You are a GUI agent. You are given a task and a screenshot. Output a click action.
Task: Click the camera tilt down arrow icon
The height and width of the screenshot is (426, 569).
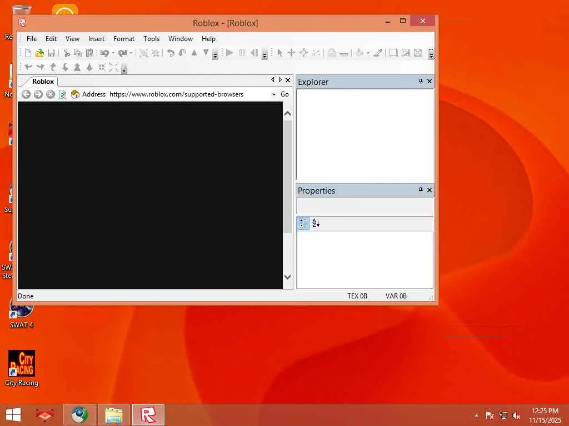[x=65, y=67]
